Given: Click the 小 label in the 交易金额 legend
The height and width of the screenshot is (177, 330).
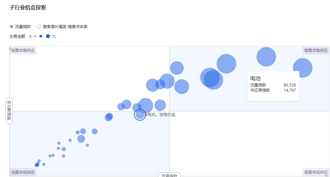Looking at the screenshot, I should point(30,37).
